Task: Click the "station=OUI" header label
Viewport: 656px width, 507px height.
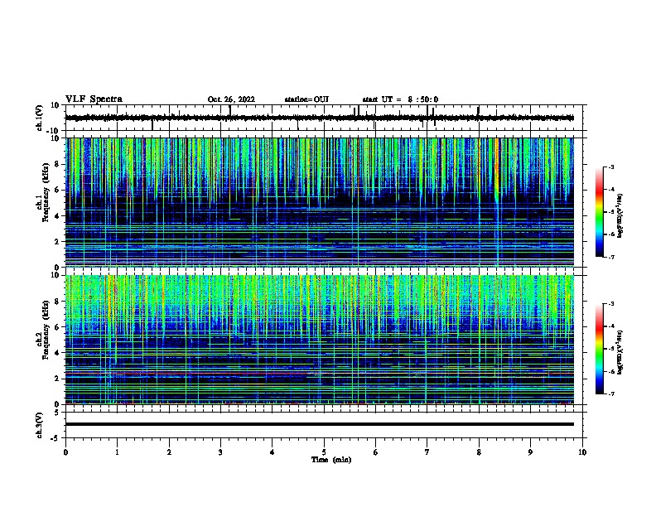Action: click(x=306, y=99)
